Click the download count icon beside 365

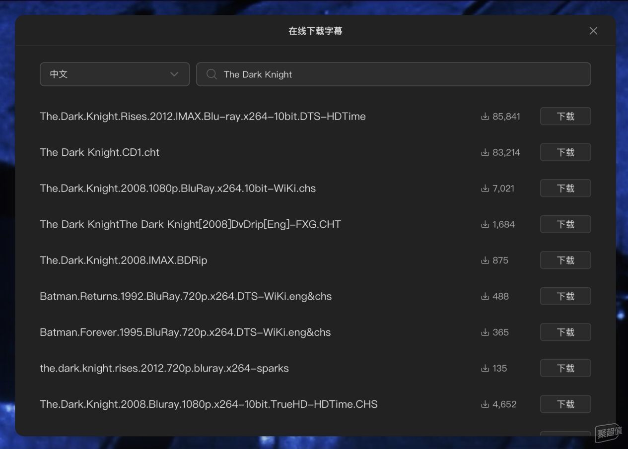[x=485, y=332]
